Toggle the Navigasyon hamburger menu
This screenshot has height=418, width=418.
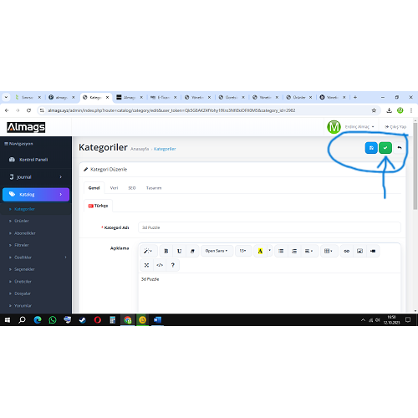[x=18, y=144]
